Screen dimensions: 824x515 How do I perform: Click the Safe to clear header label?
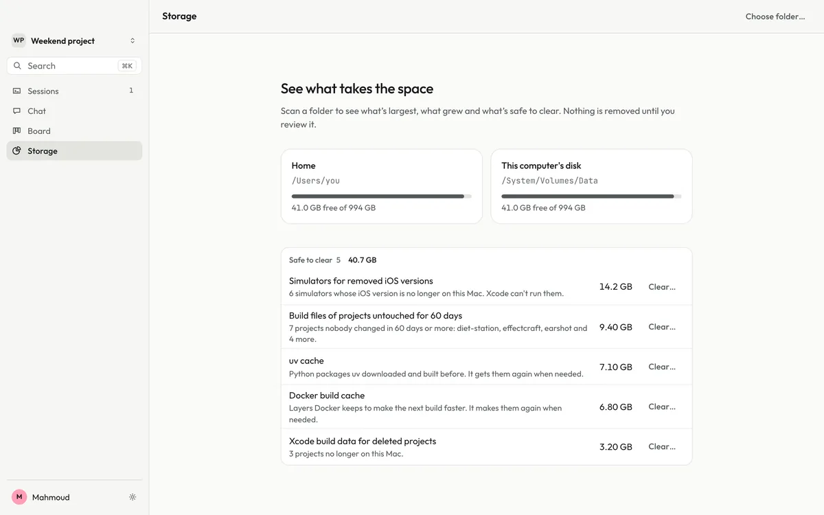click(x=310, y=260)
